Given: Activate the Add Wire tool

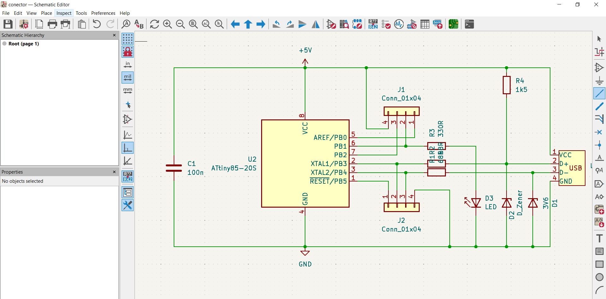Looking at the screenshot, I should (599, 94).
